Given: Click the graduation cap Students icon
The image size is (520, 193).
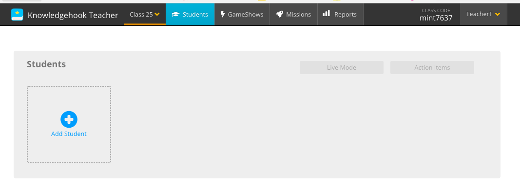Looking at the screenshot, I should tap(175, 14).
